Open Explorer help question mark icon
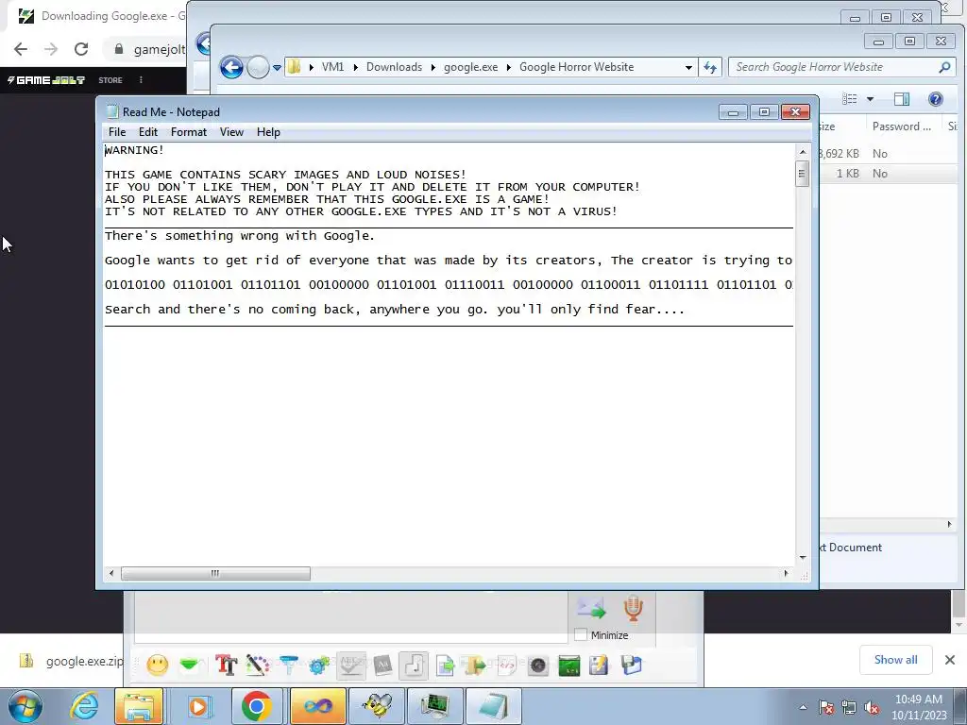967x725 pixels. pyautogui.click(x=936, y=99)
